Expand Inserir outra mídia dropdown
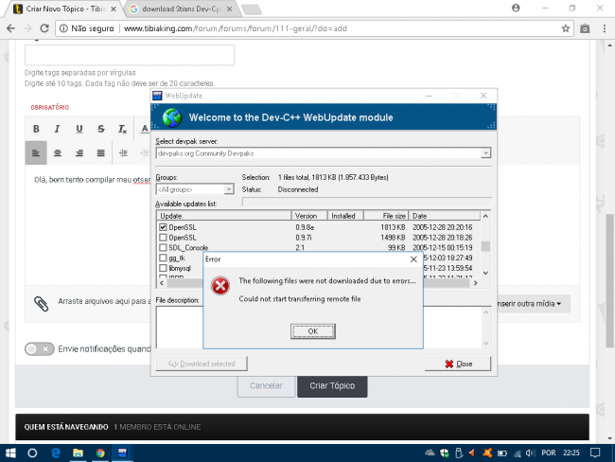This screenshot has height=462, width=615. point(530,304)
